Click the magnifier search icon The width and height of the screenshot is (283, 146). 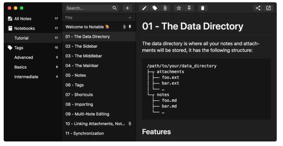click(x=115, y=8)
